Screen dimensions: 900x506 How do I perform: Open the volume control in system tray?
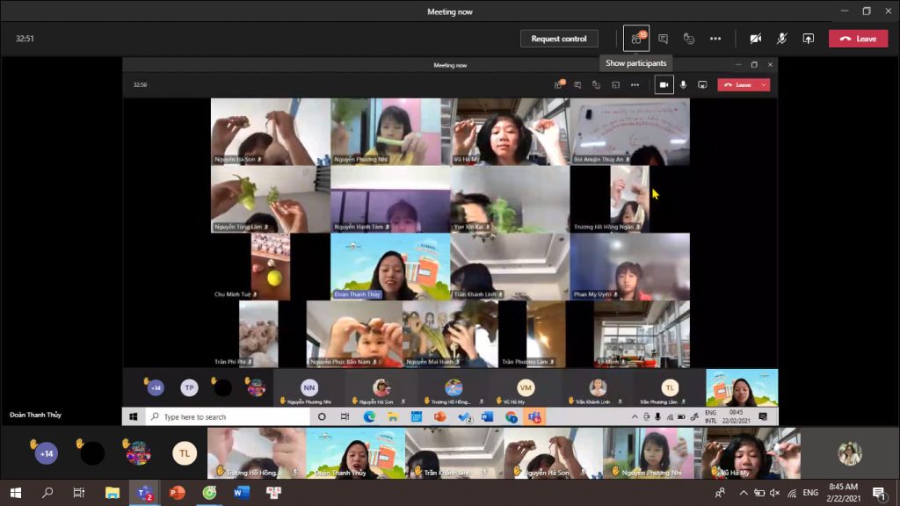click(x=775, y=493)
